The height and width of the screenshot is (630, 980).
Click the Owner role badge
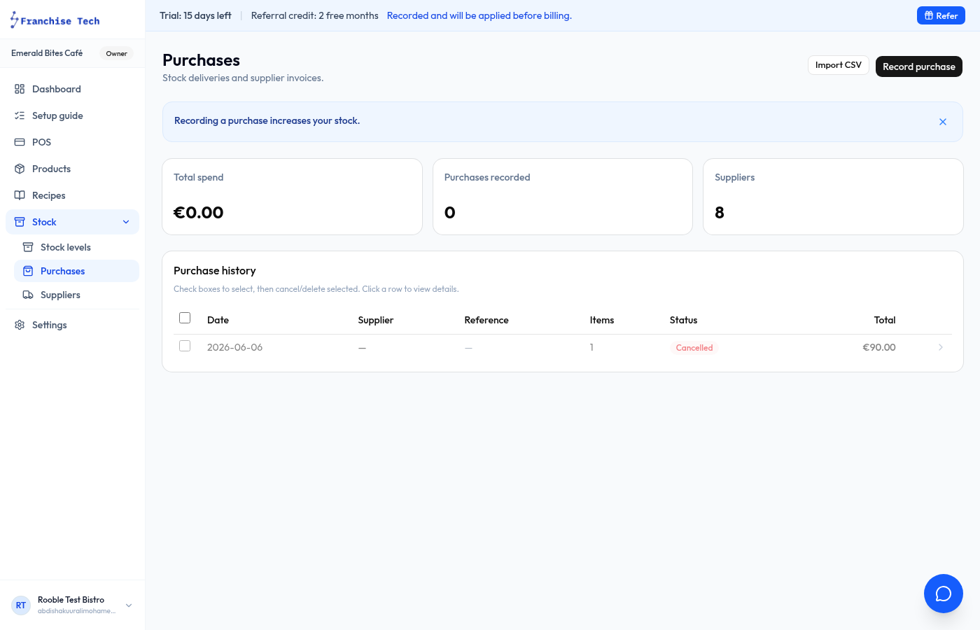point(116,53)
